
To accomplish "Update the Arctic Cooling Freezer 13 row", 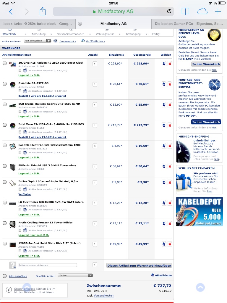I will coord(164,224).
